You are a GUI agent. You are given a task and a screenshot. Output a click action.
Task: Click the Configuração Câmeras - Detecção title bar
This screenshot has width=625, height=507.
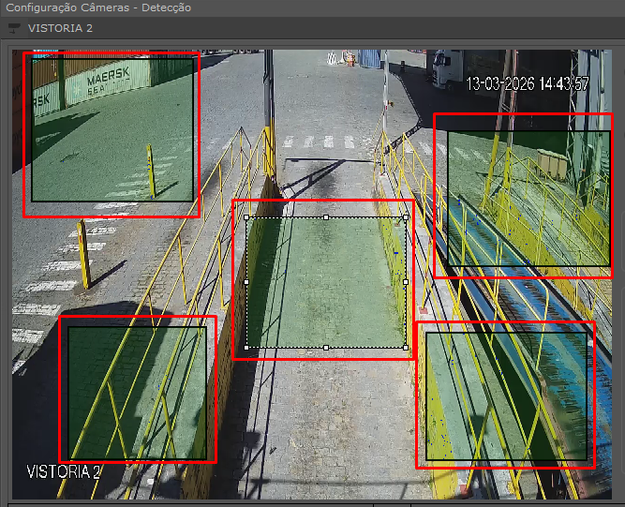click(x=98, y=7)
